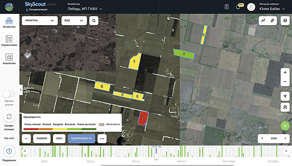The width and height of the screenshot is (292, 166).
Task: Expand the Лебедь, ИП ГКФХ farm selector
Action: (x=85, y=9)
